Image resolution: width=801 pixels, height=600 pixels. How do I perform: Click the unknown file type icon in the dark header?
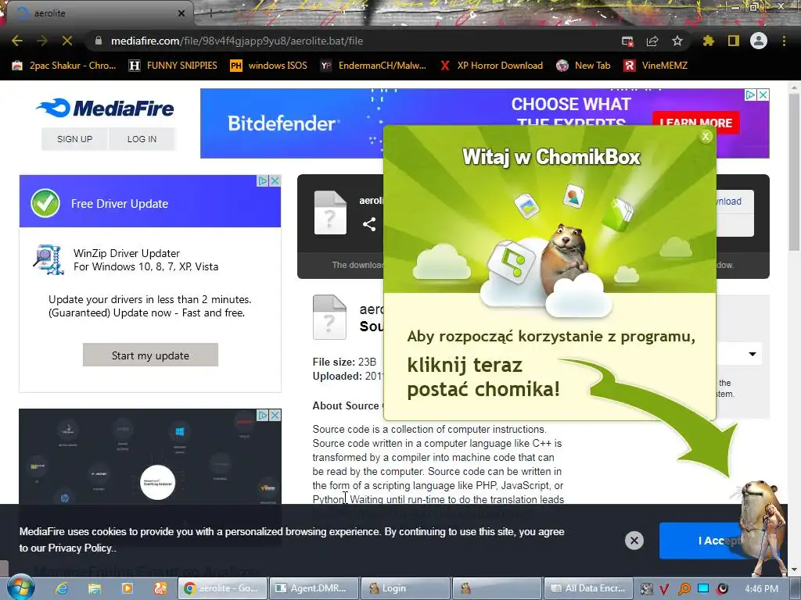[330, 212]
